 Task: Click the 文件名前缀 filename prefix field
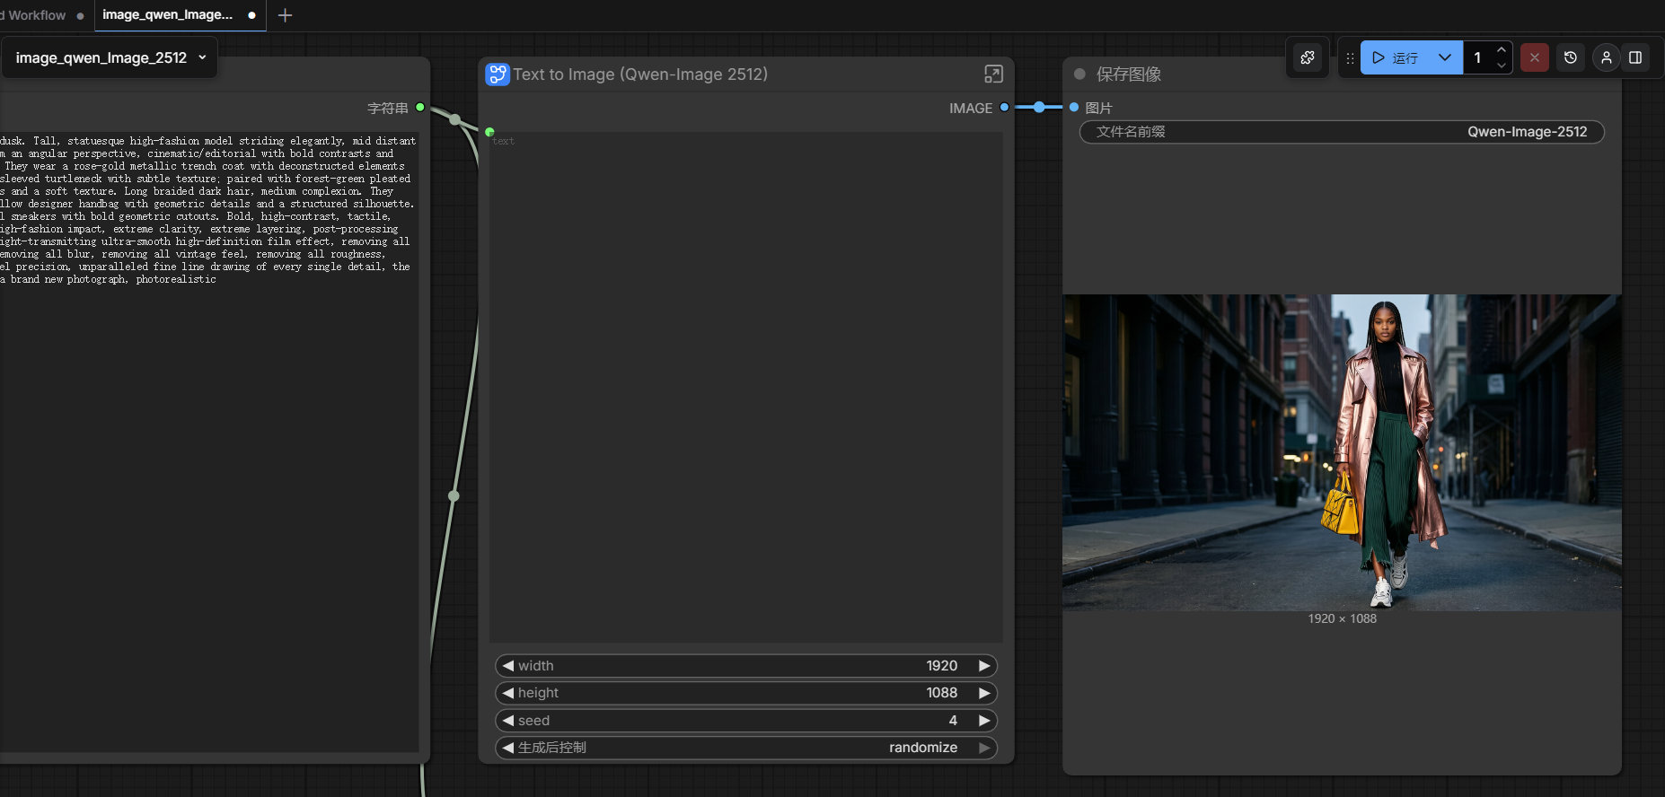[x=1342, y=132]
